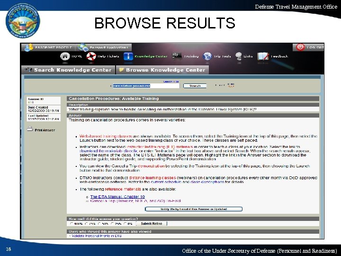The height and width of the screenshot is (256, 341).
Task: Click the binoculars icon on Search Knowledge Center
Action: tap(28, 70)
